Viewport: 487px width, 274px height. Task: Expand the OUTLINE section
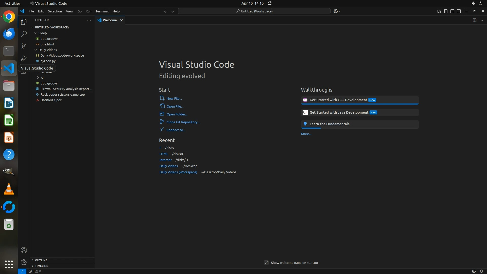click(41, 260)
